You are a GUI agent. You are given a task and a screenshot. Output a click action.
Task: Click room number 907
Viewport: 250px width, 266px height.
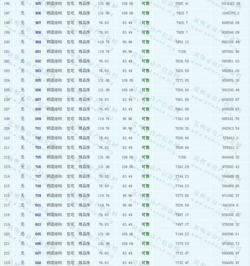click(x=38, y=23)
